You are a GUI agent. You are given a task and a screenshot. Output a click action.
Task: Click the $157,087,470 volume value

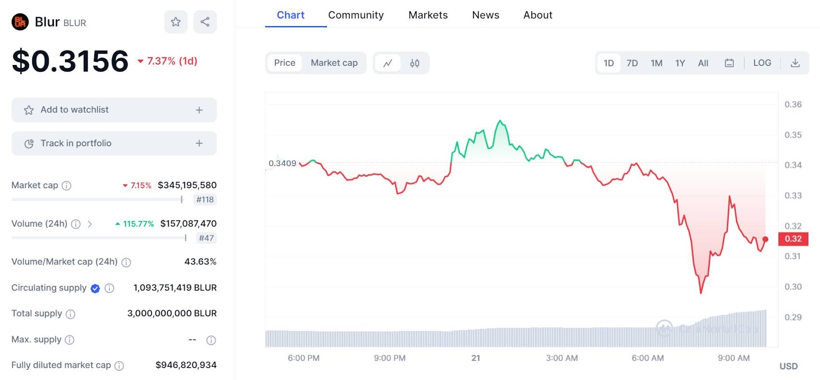coord(189,223)
